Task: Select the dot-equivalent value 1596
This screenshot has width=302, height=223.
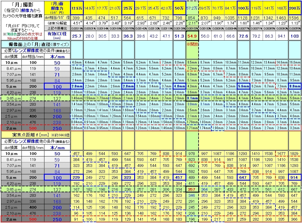Action: click(295, 18)
